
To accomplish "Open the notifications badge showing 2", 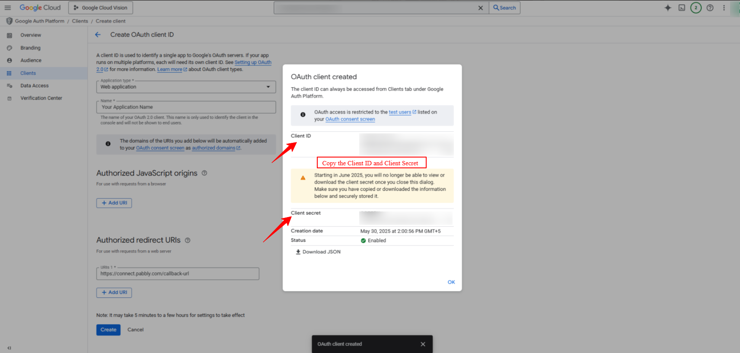I will coord(695,8).
